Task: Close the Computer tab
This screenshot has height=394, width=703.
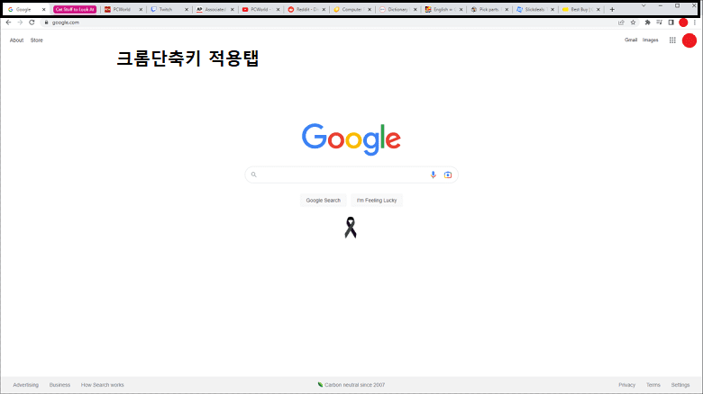Action: tap(370, 9)
